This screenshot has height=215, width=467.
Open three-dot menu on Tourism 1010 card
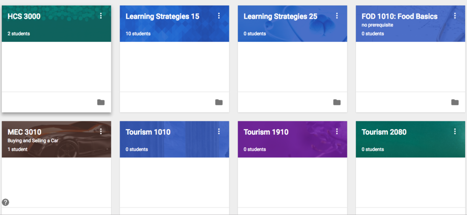pos(219,132)
